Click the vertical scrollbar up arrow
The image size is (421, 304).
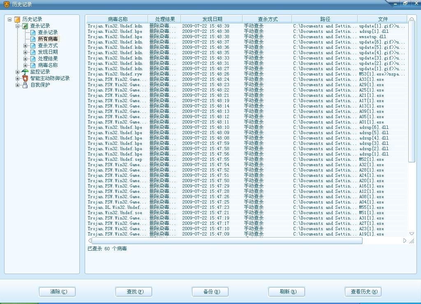[412, 19]
